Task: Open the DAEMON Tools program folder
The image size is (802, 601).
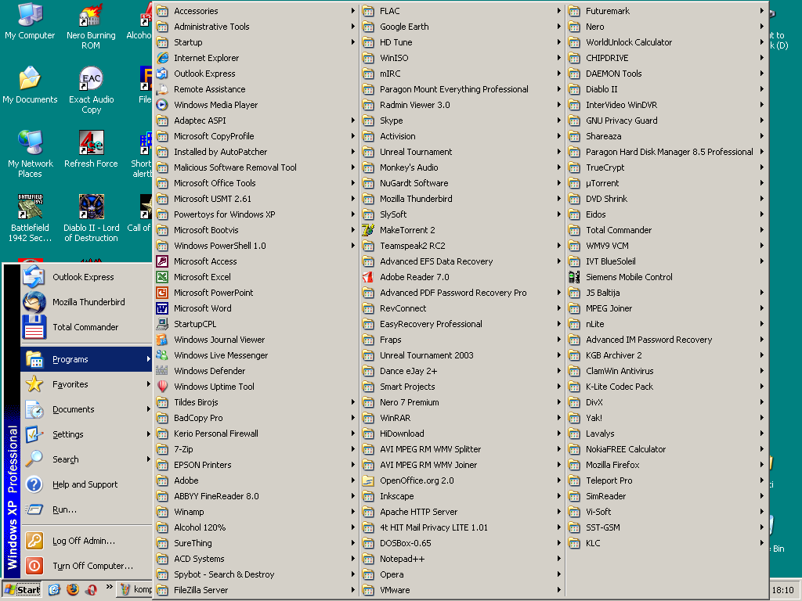Action: (667, 74)
